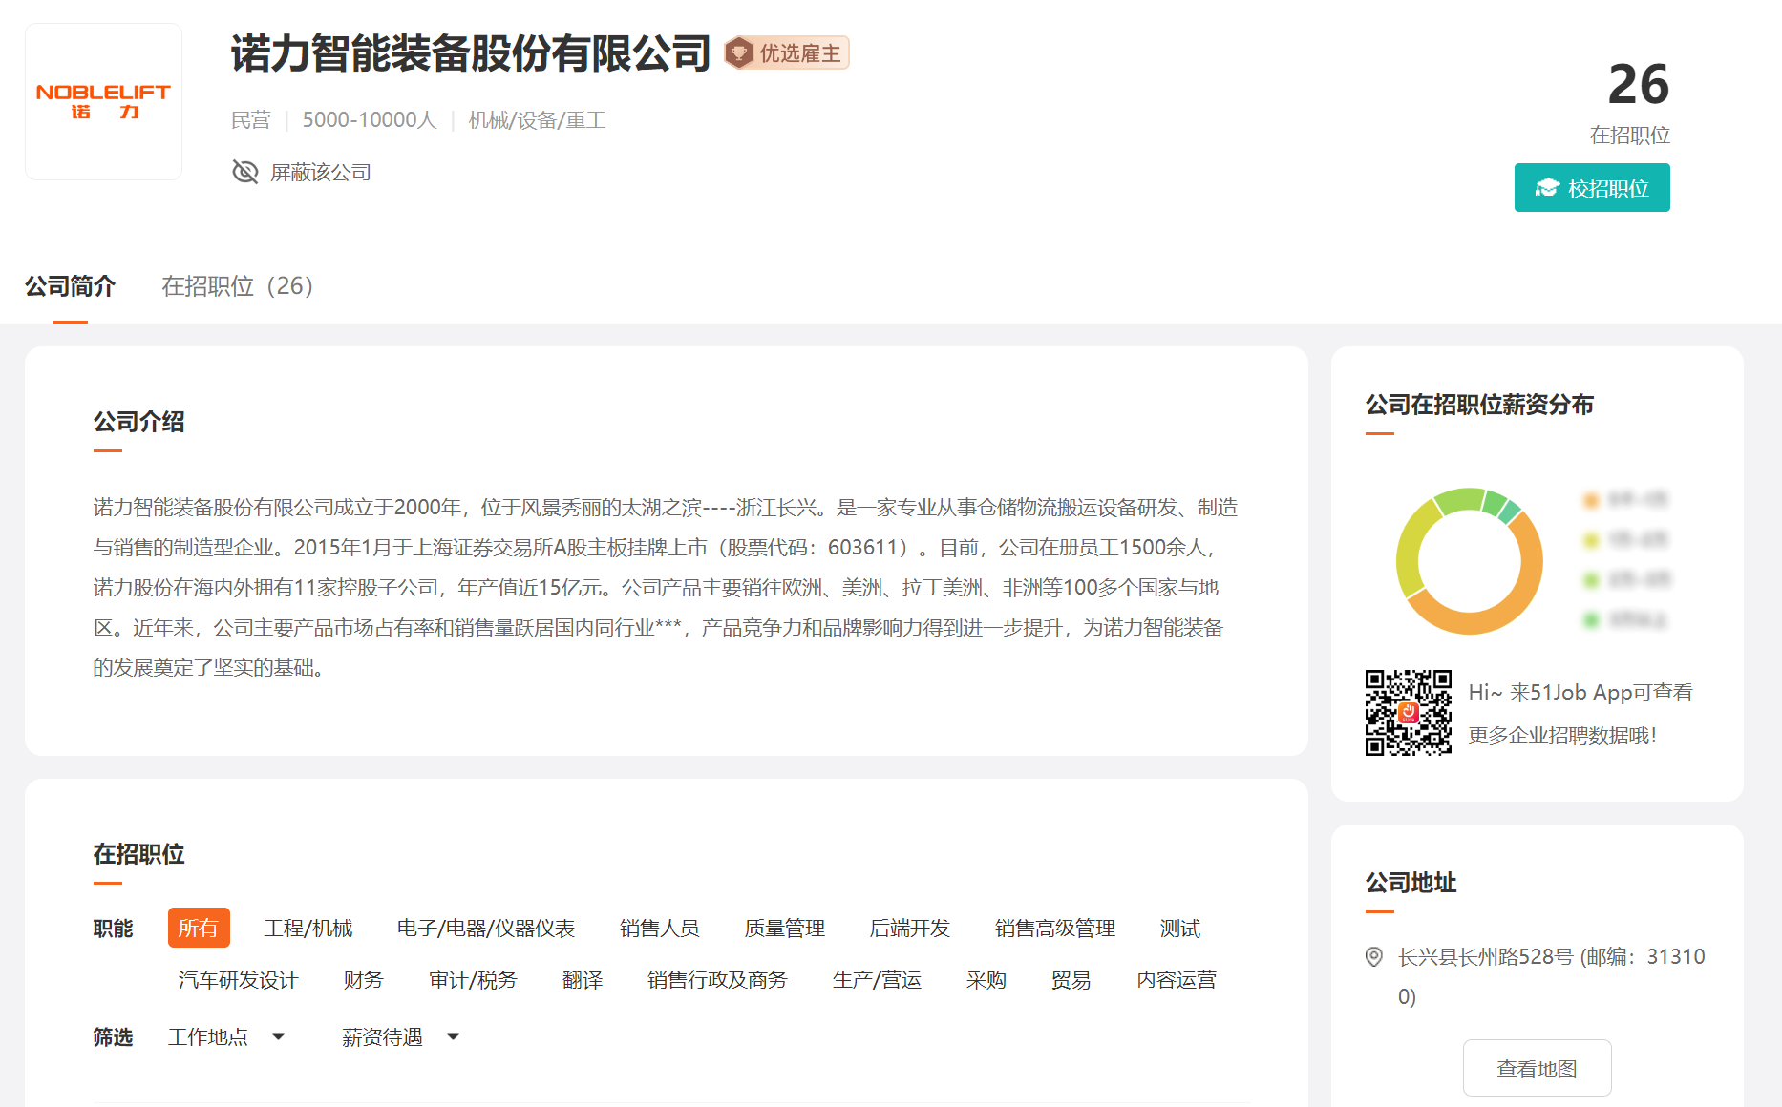
Task: Filter jobs by 翻译
Action: (583, 979)
